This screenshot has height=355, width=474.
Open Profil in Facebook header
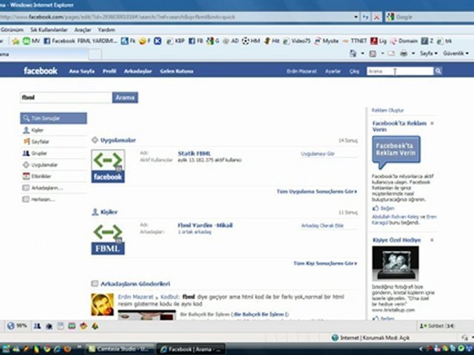(x=110, y=71)
